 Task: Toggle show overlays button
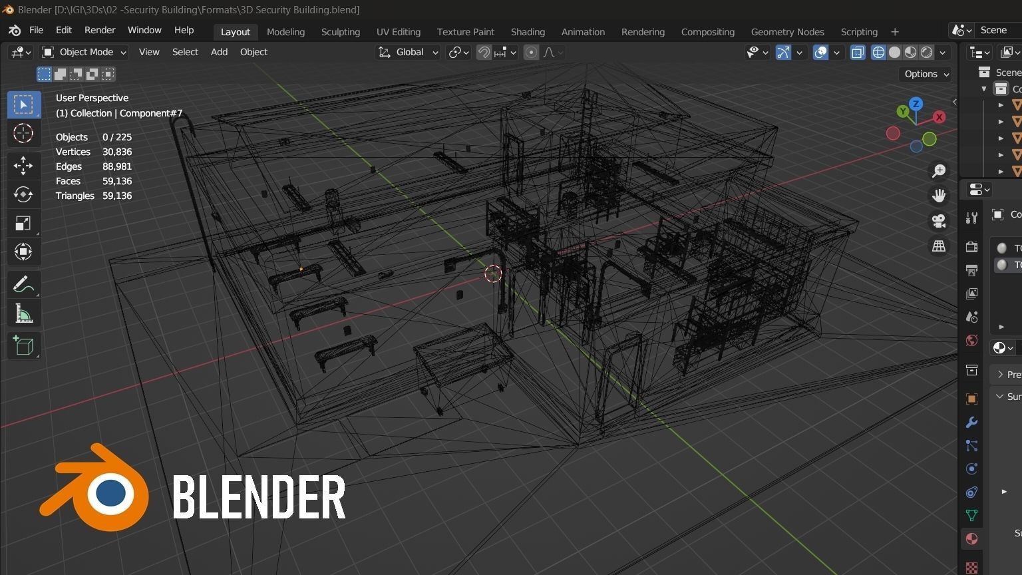[x=821, y=52]
